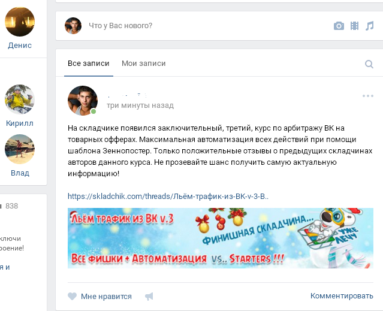
Task: Share the post with the megaphone icon
Action: tap(149, 297)
